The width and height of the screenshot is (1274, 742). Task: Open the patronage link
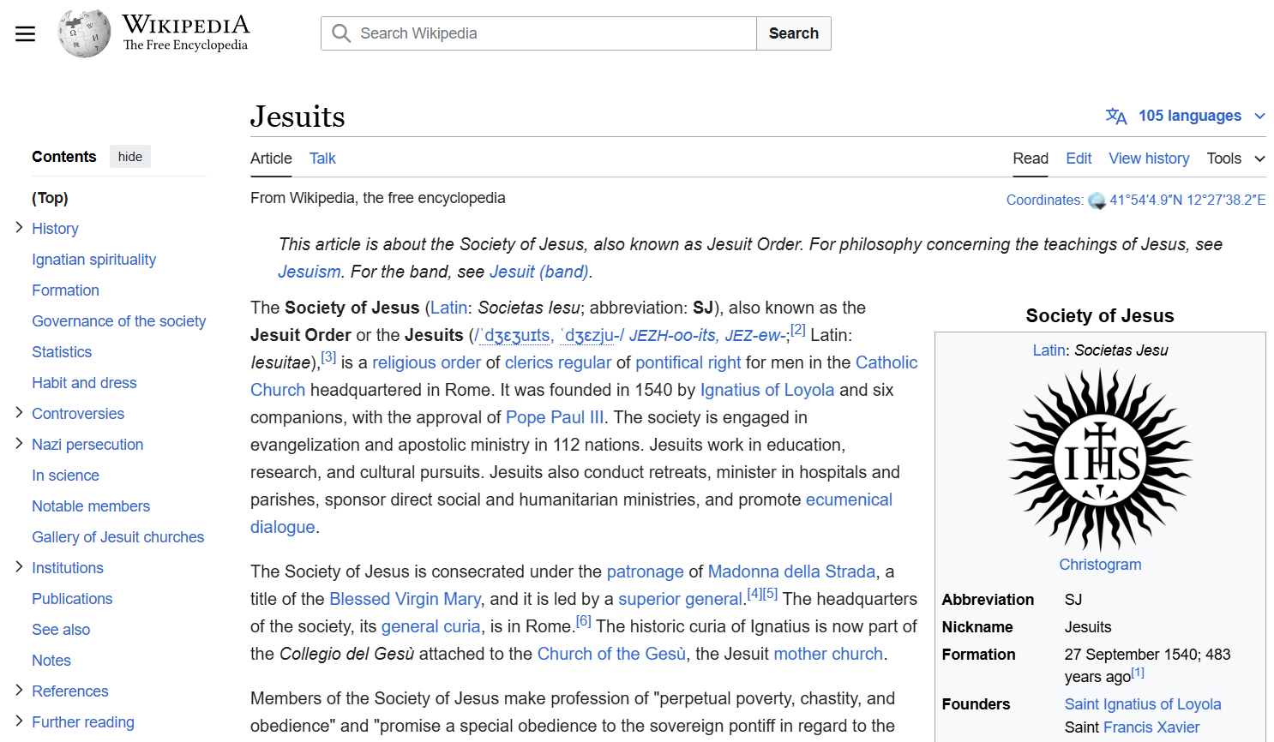pos(646,571)
